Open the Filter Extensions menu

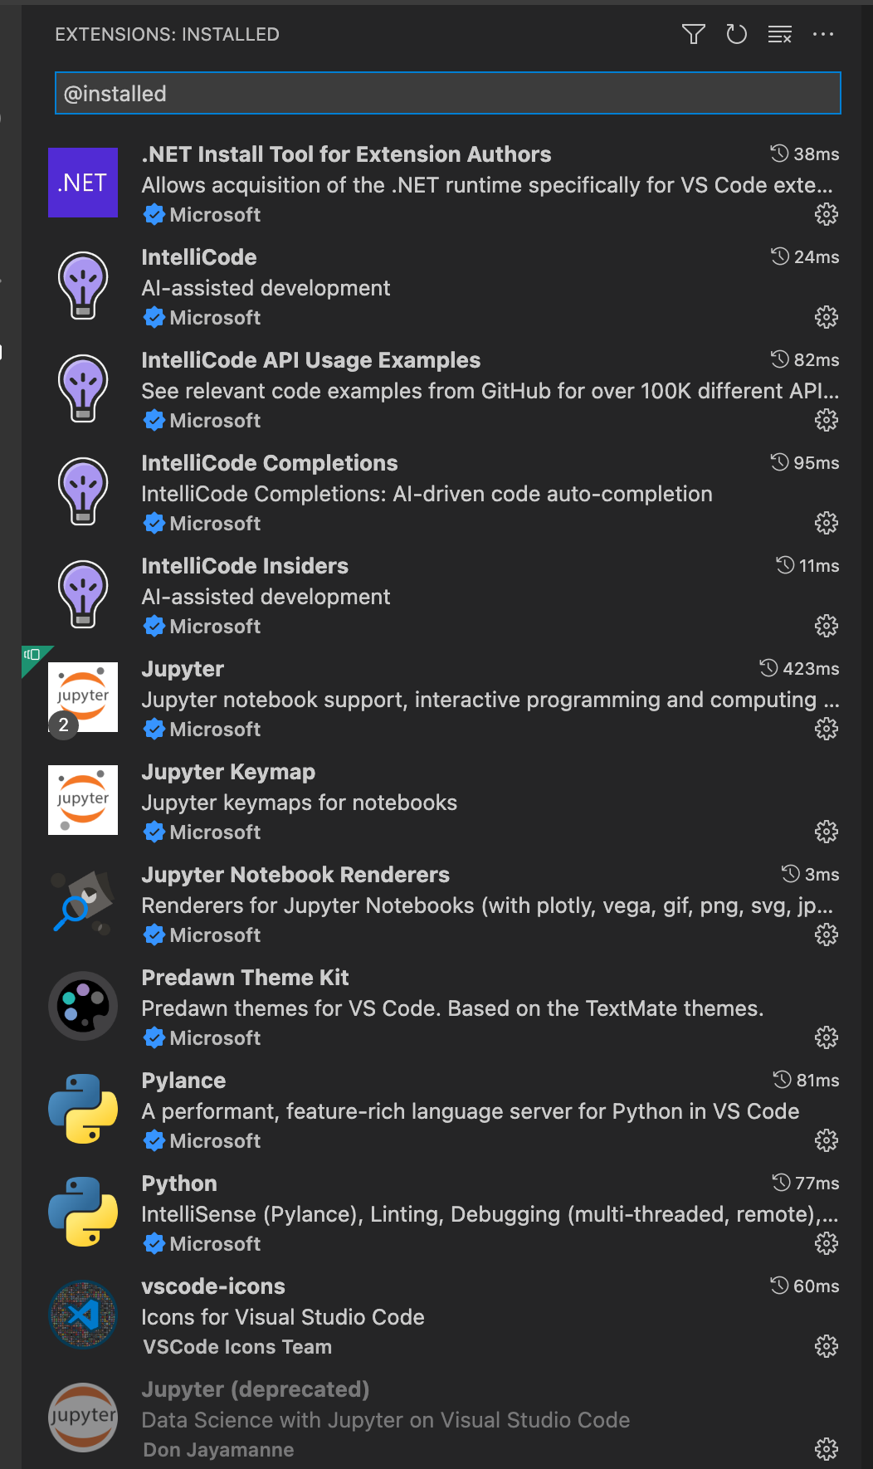[694, 34]
